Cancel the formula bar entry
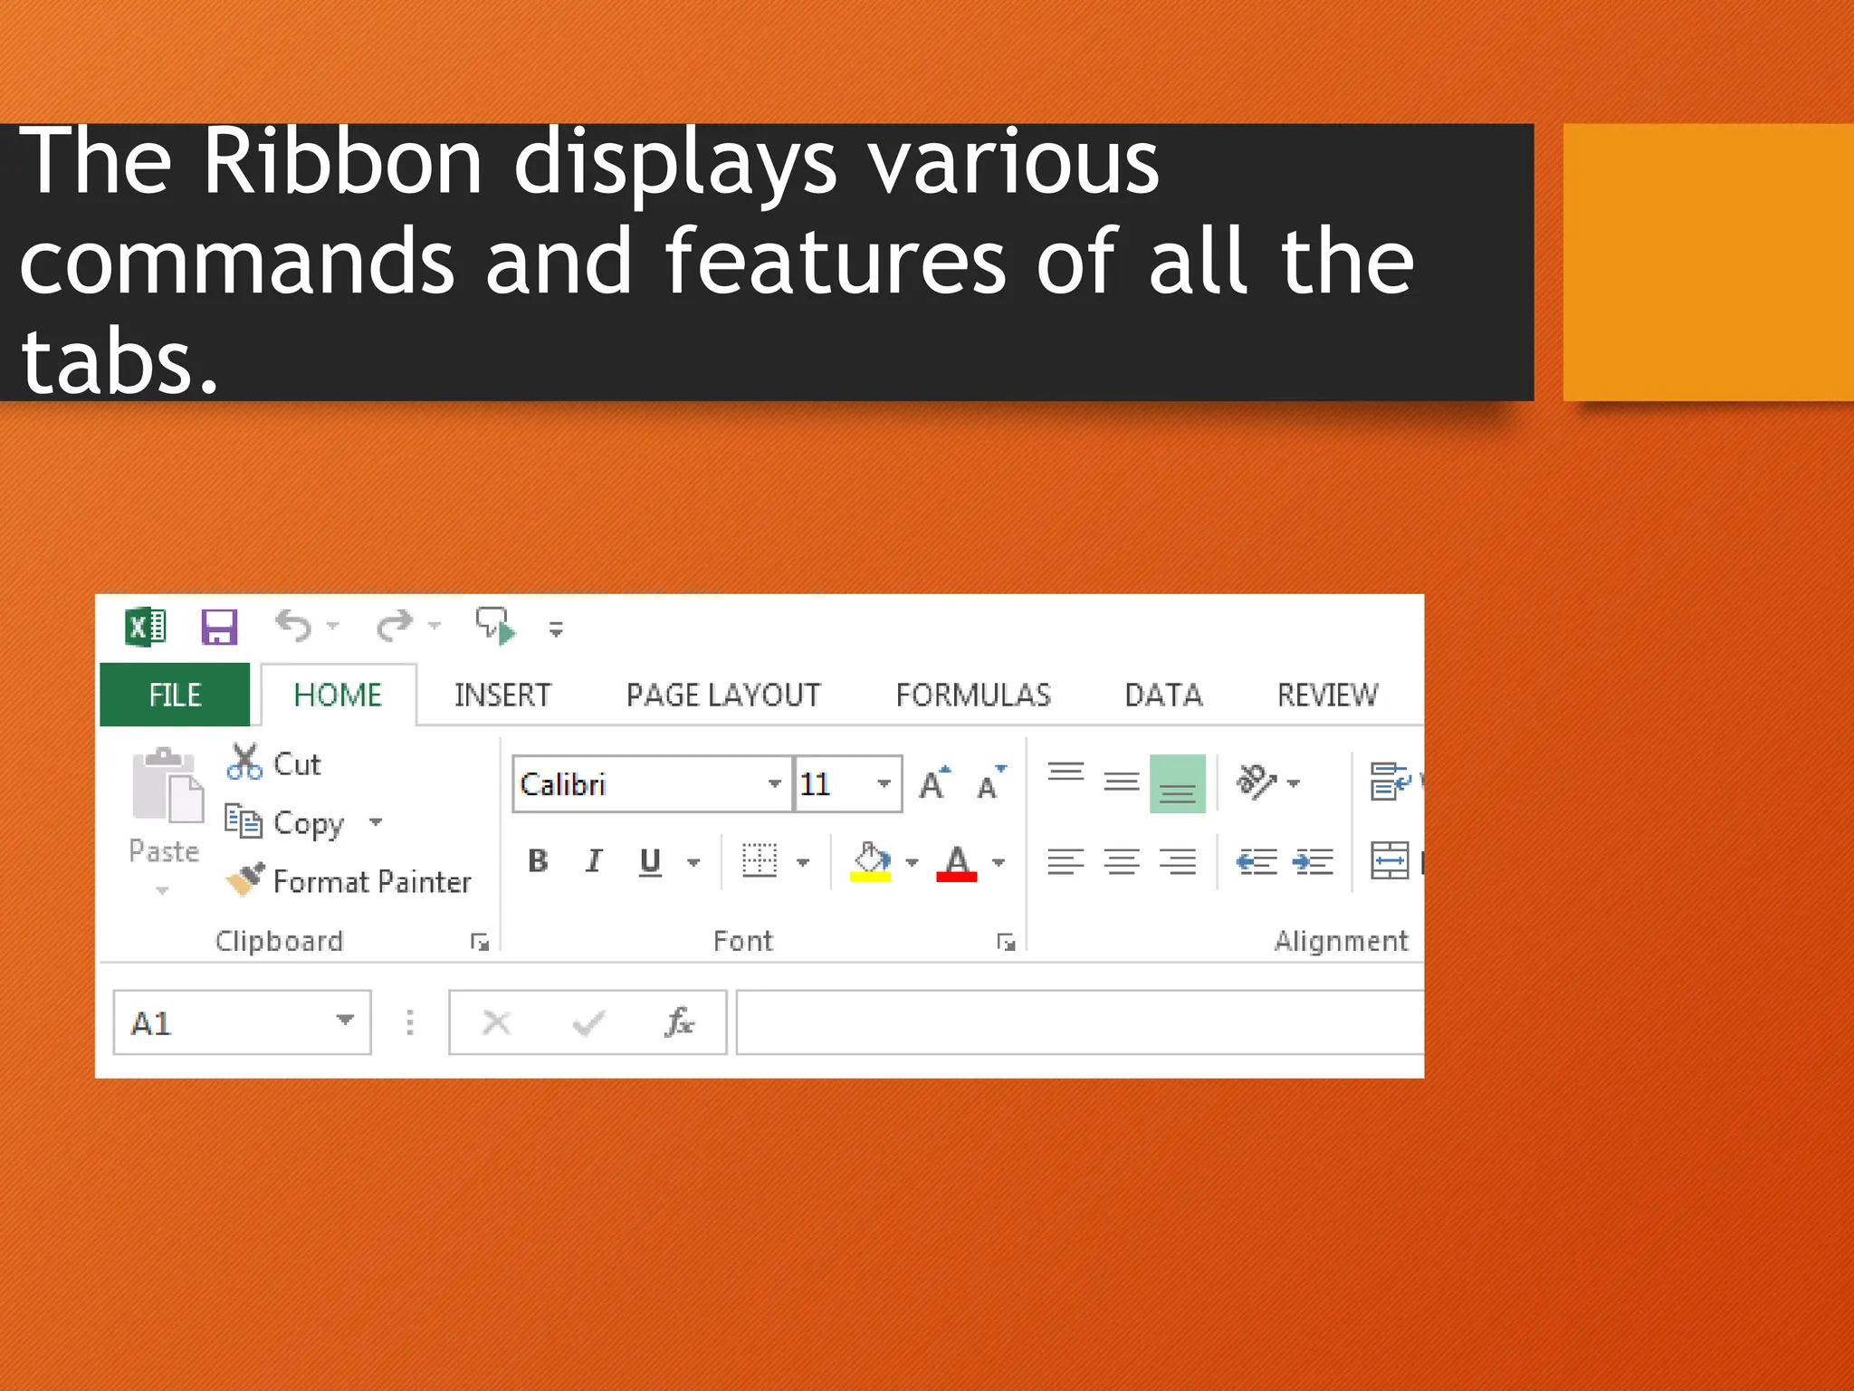 pos(496,1023)
